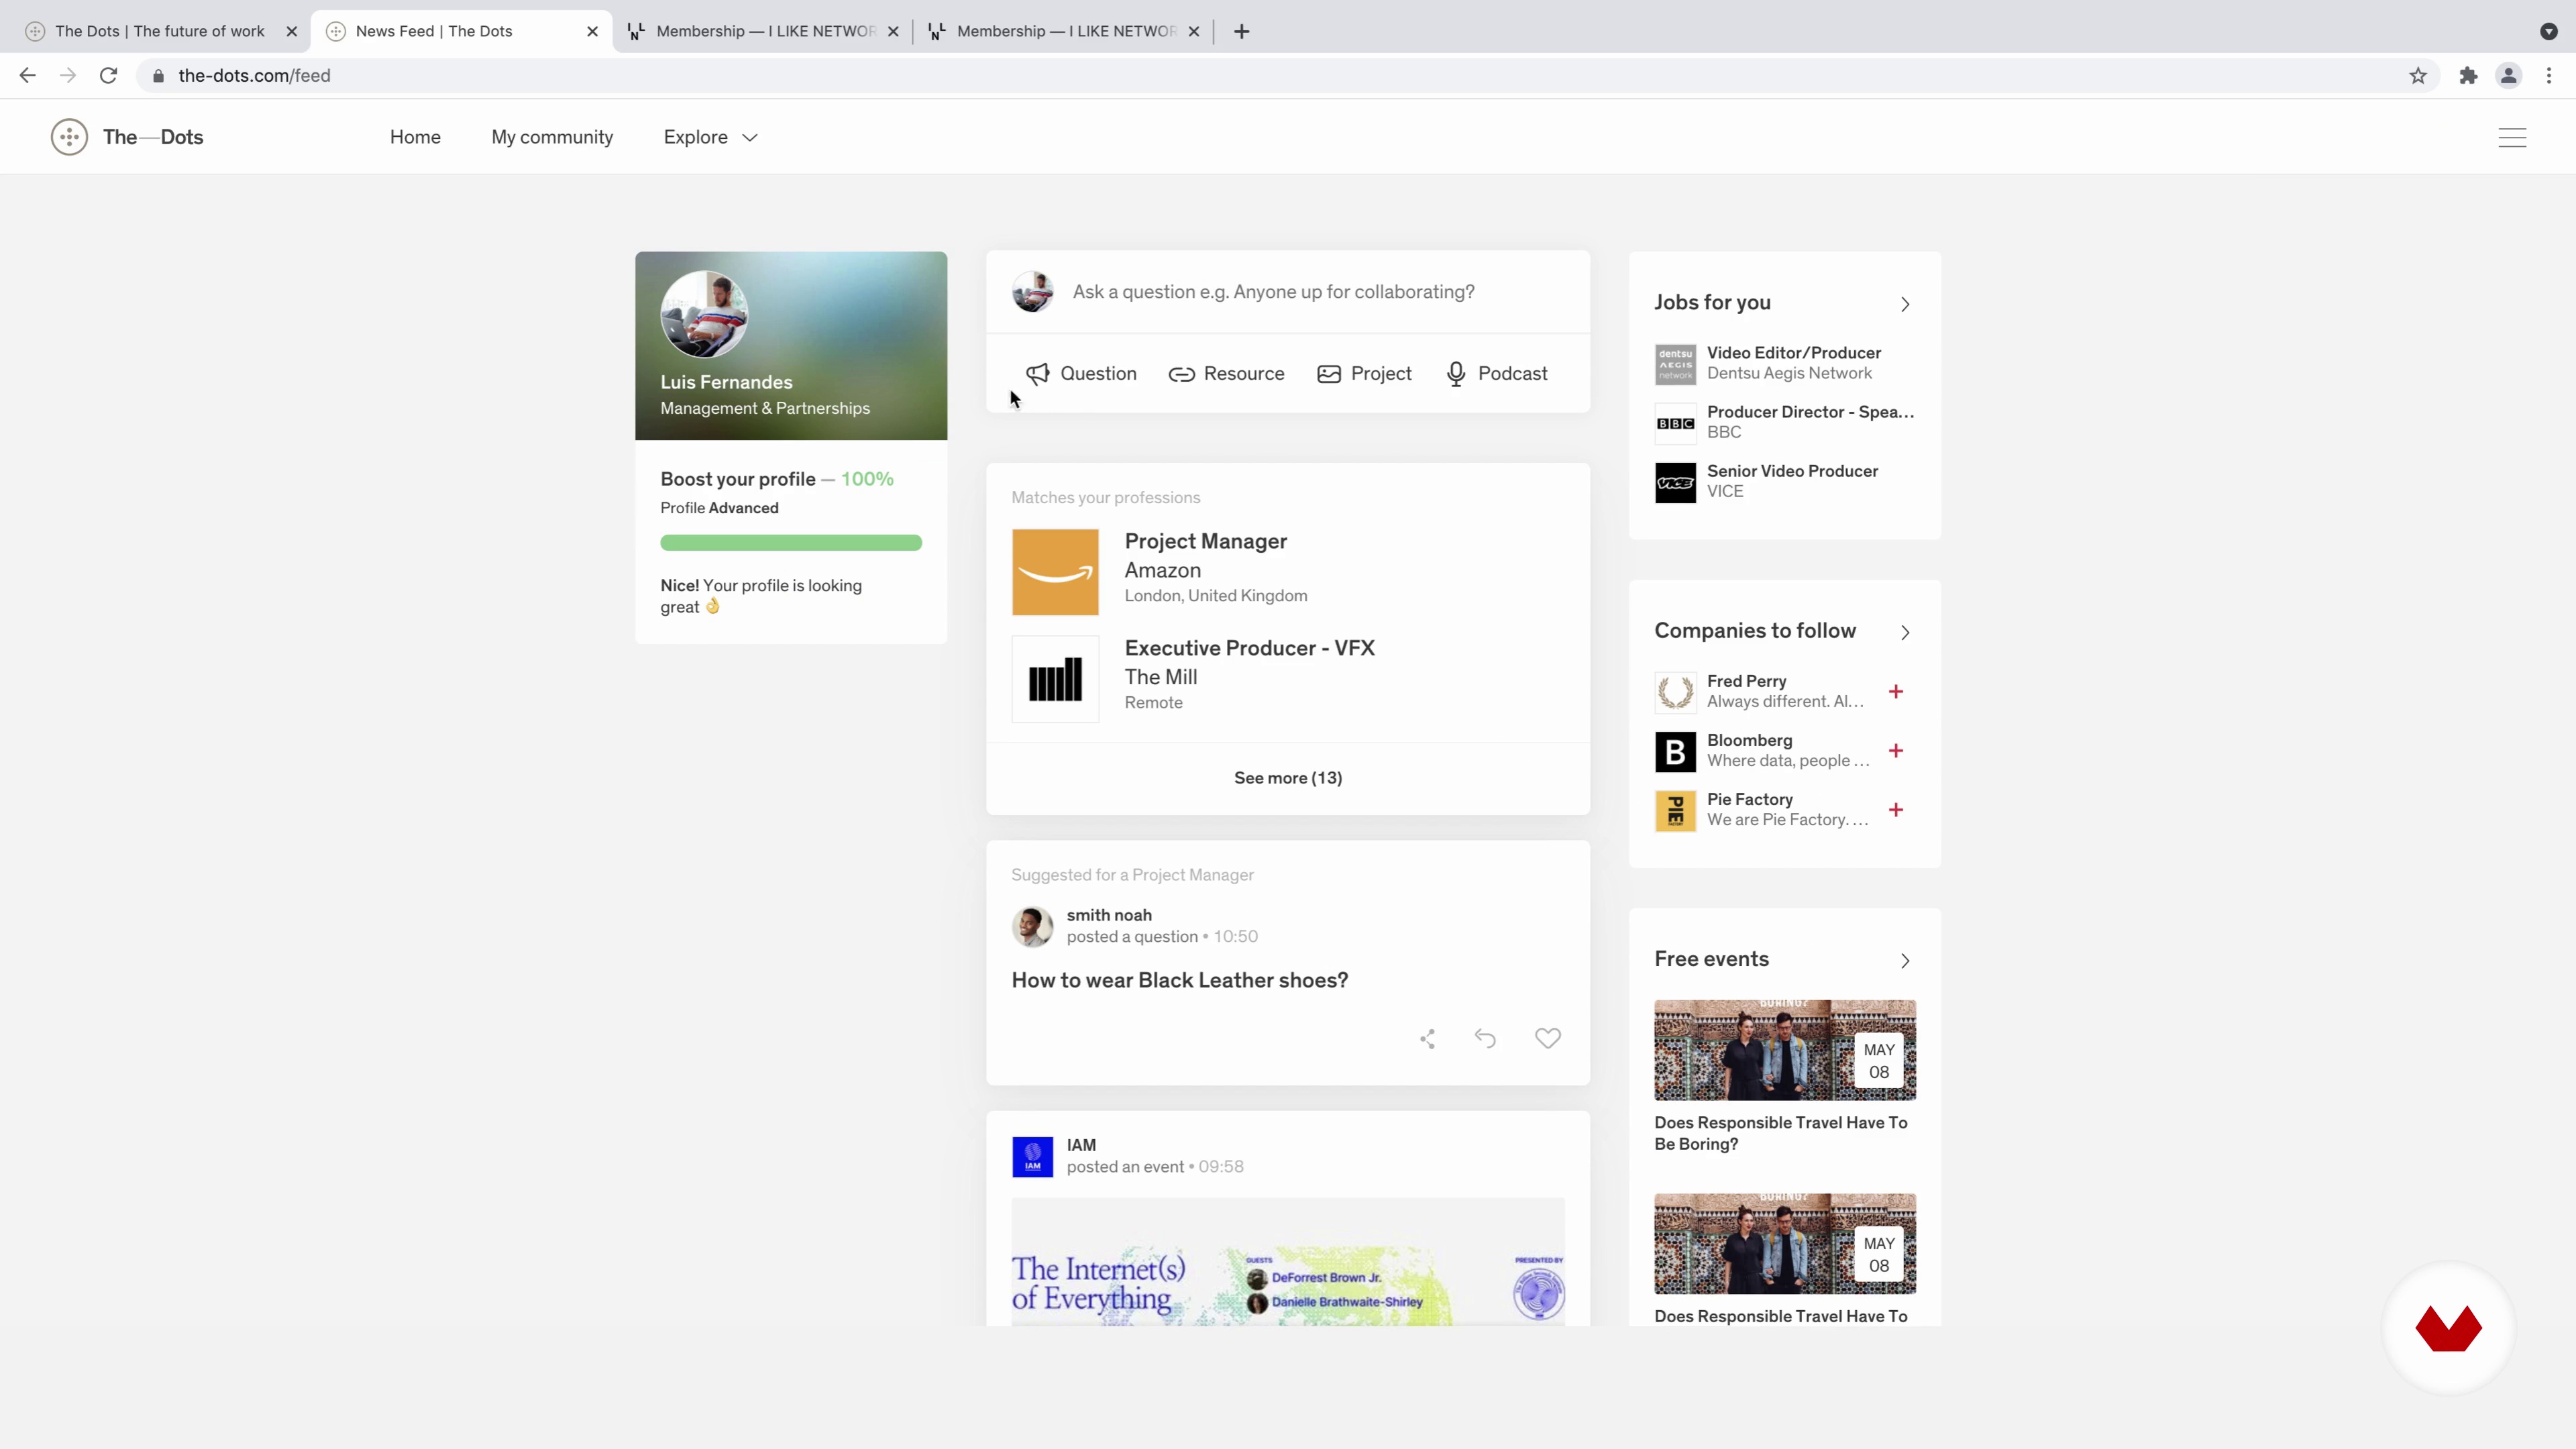Viewport: 2576px width, 1449px height.
Task: Open Chrome profile avatar icon
Action: (2508, 76)
